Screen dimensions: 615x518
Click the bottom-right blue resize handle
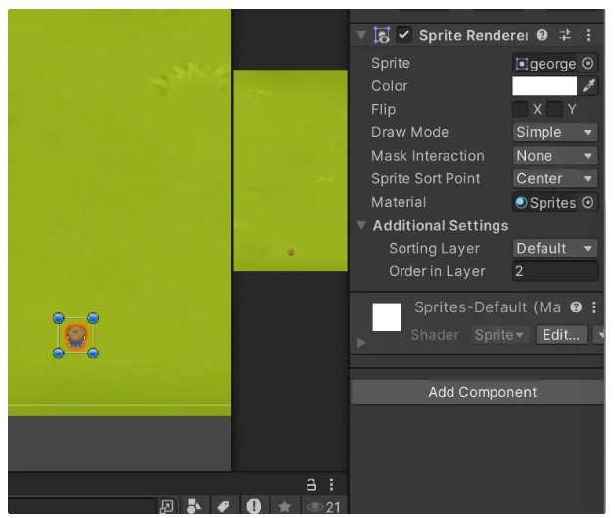click(x=93, y=353)
